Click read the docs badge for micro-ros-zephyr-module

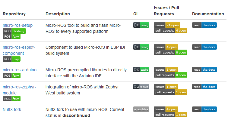pos(204,87)
